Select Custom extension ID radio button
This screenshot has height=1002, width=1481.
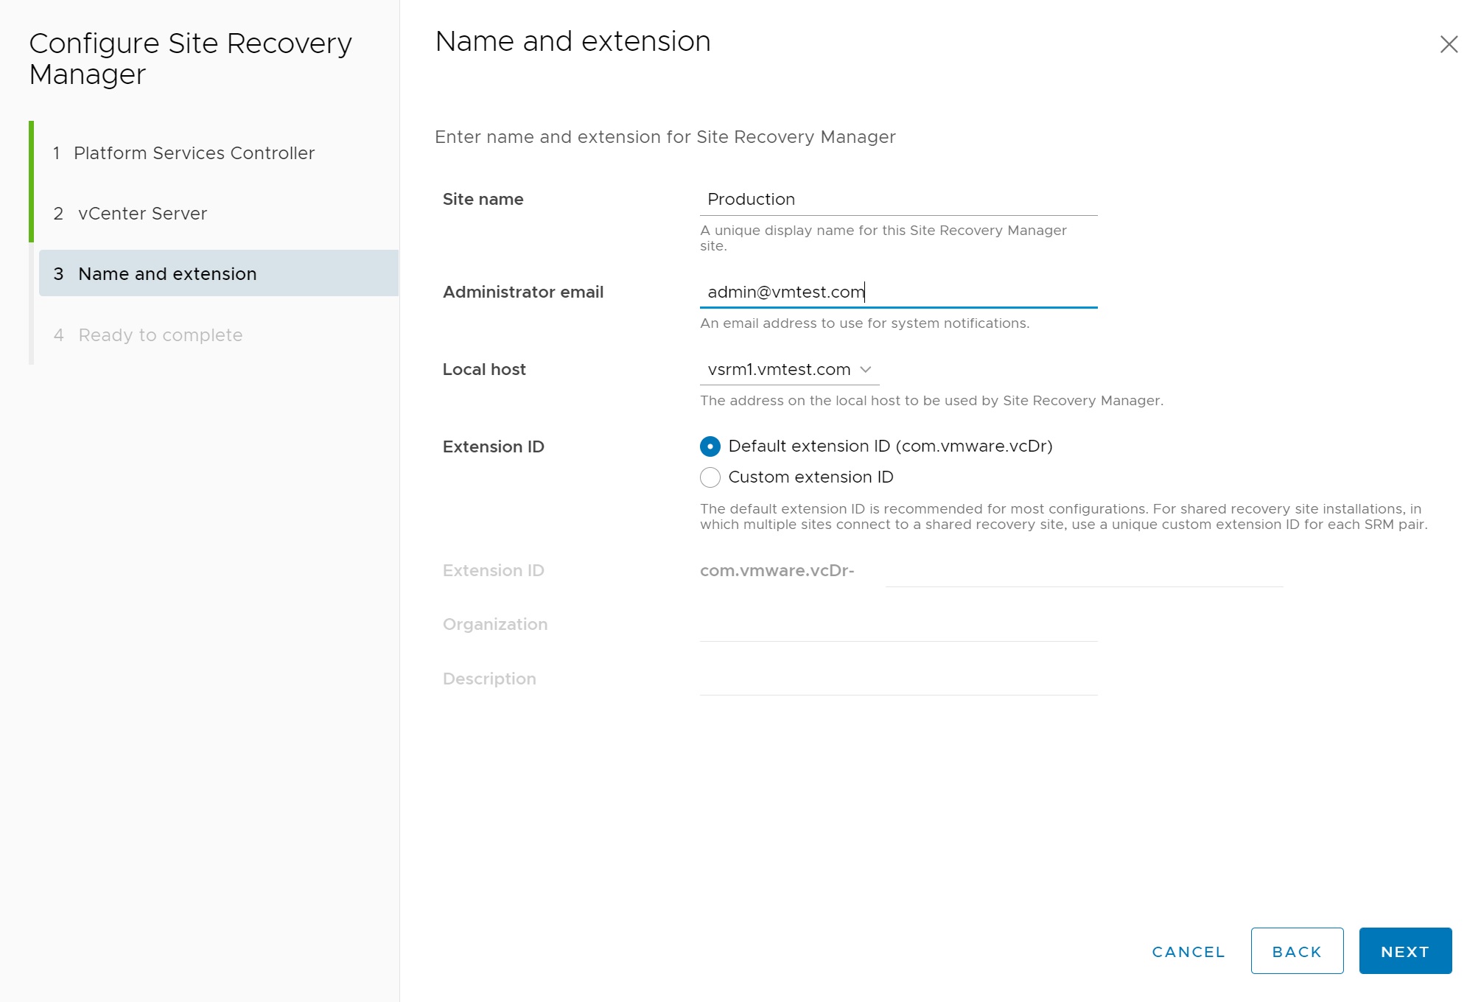point(710,477)
